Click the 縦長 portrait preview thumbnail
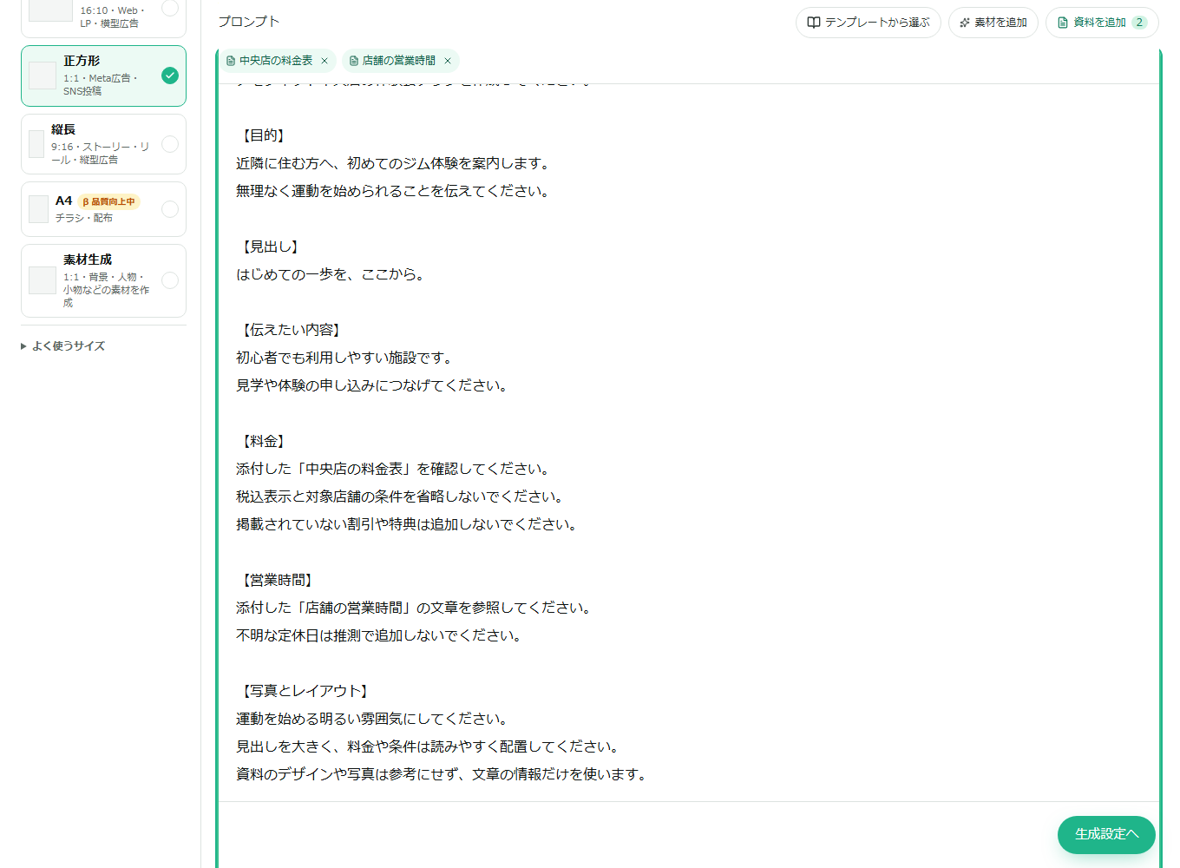Screen dimensions: 1180x868 point(36,144)
